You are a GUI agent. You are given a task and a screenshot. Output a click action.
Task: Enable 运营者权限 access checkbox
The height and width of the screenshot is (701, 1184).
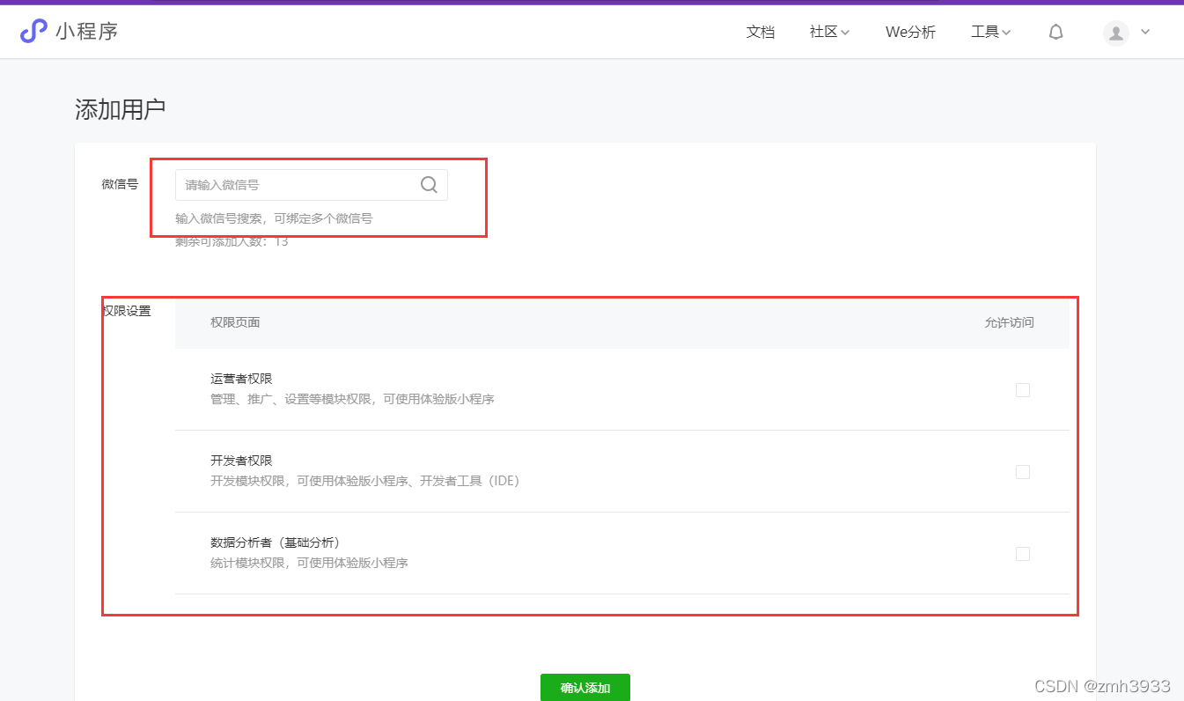[x=1023, y=390]
